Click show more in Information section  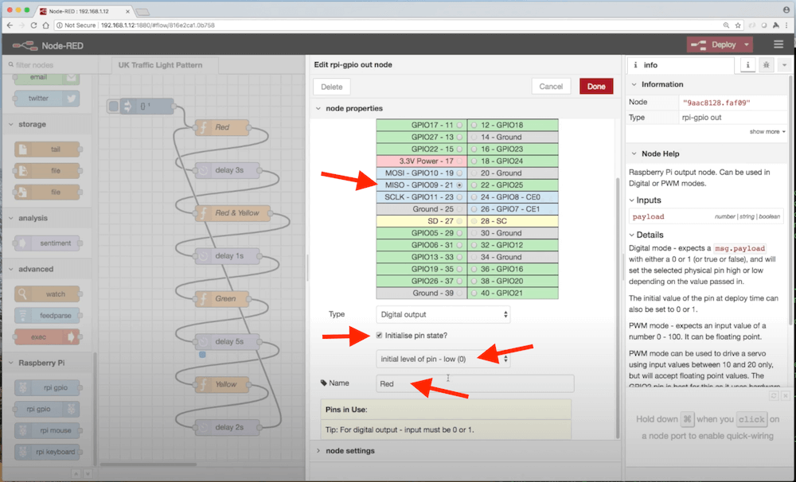point(767,131)
